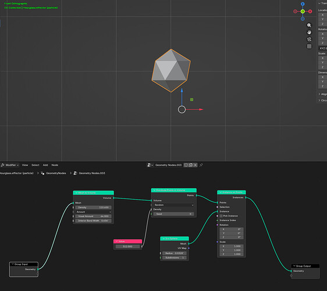The width and height of the screenshot is (327, 291).
Task: Click the pin node tree icon
Action: [201, 165]
